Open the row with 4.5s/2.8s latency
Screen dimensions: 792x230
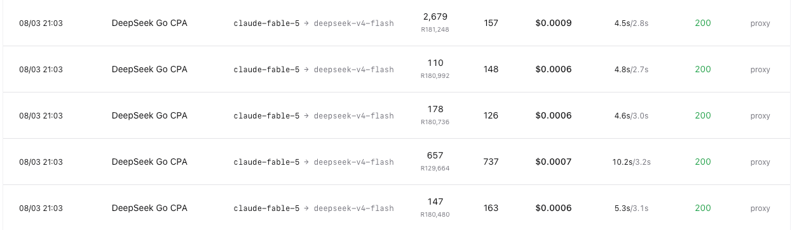pyautogui.click(x=396, y=23)
